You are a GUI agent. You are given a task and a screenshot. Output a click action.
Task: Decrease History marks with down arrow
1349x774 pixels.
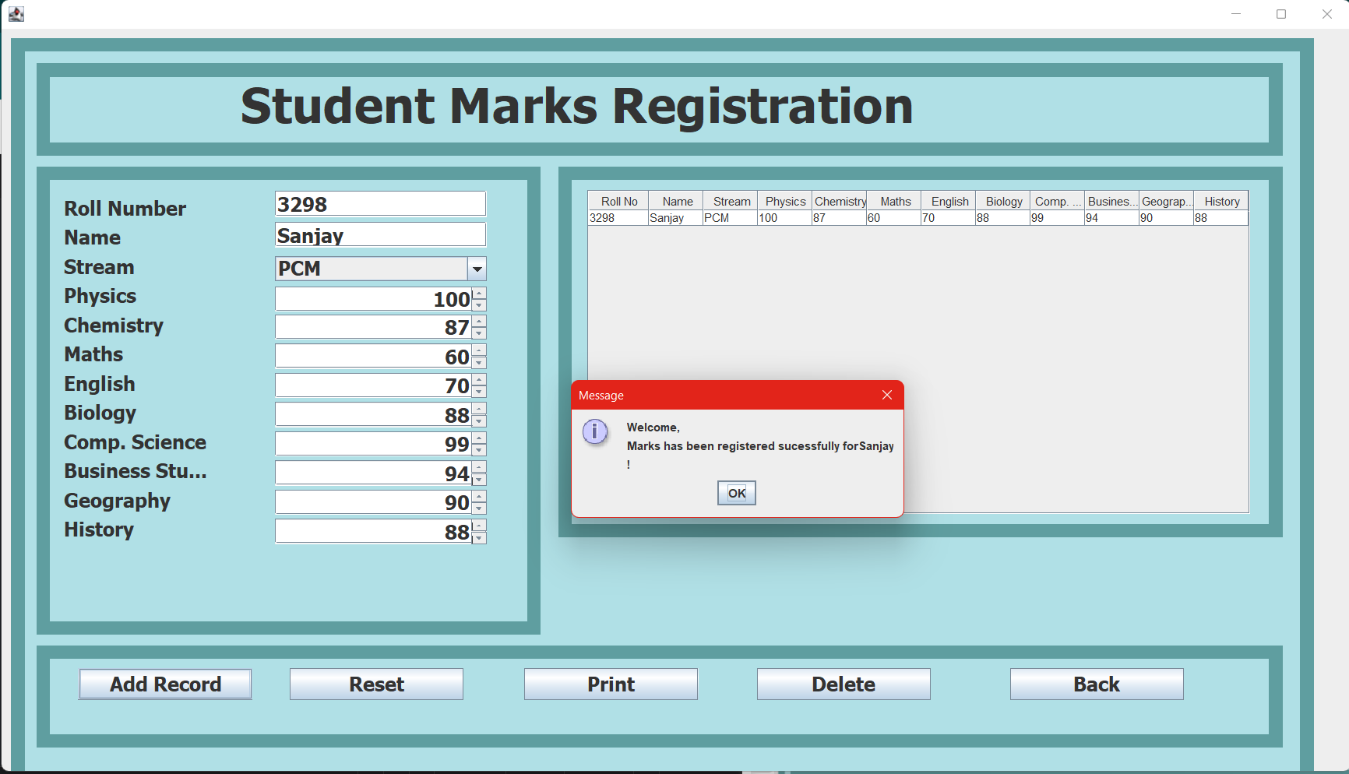tap(479, 538)
